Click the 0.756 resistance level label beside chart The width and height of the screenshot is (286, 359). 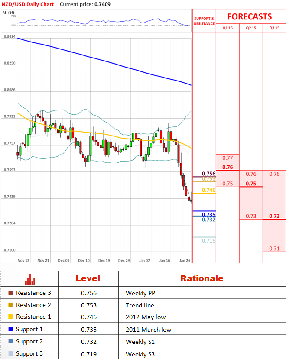(x=208, y=174)
